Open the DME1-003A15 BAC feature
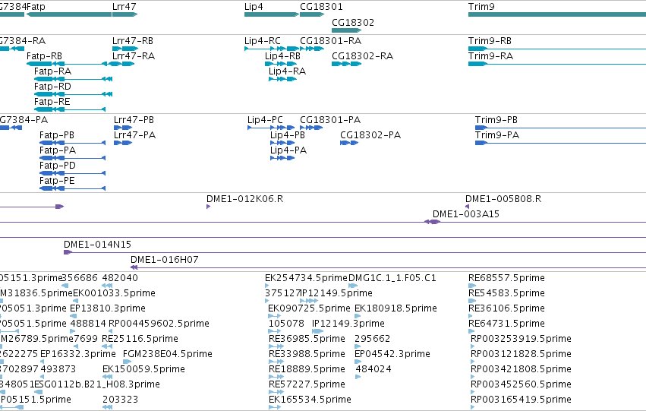Viewport: 646px width, 411px height. point(466,214)
